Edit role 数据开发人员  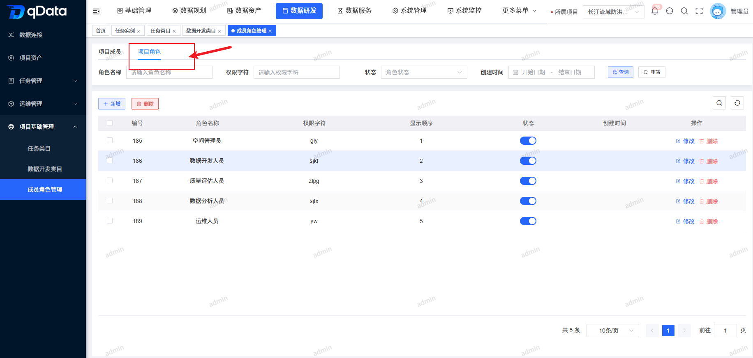tap(685, 161)
